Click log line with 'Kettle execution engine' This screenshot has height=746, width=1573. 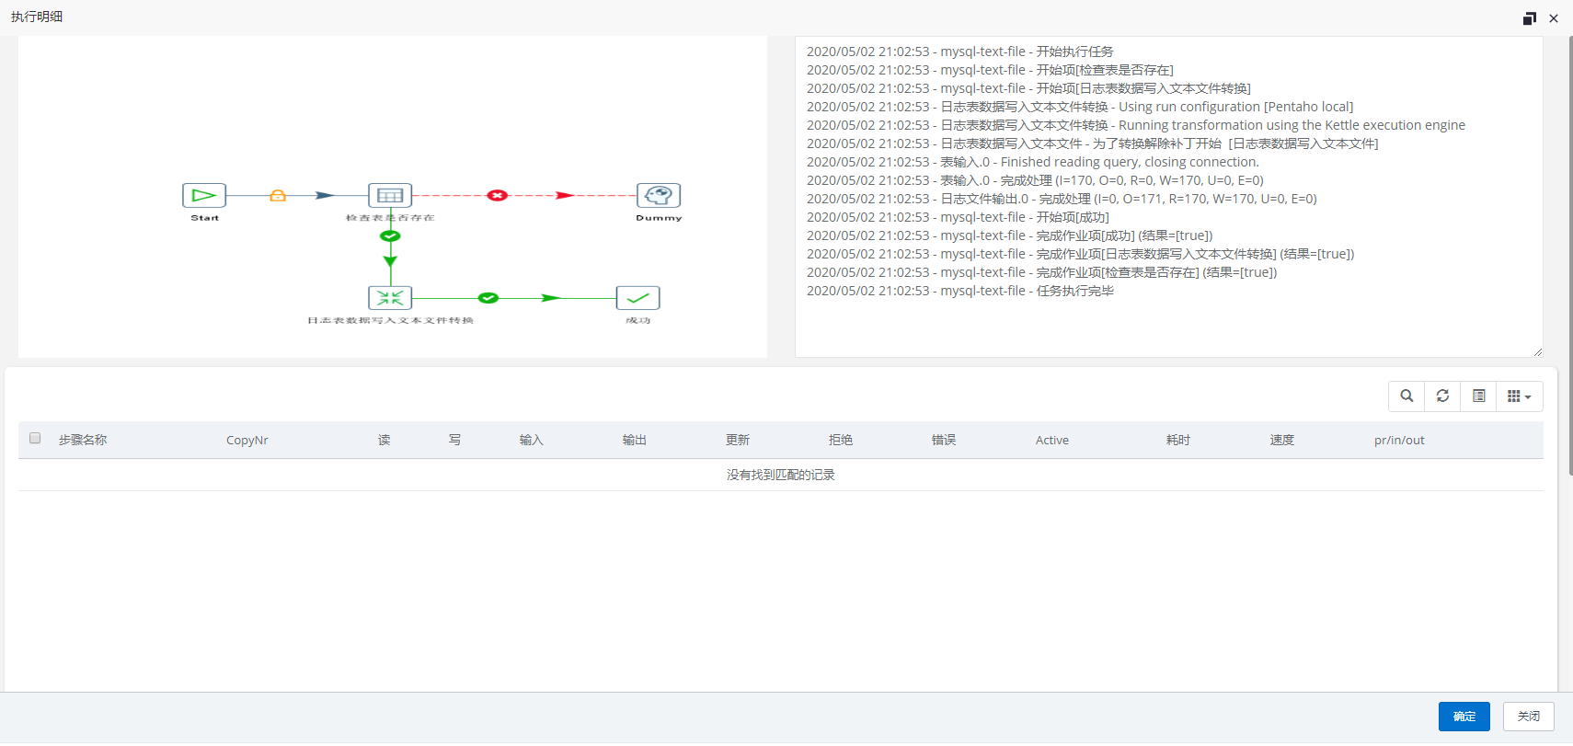[1136, 125]
